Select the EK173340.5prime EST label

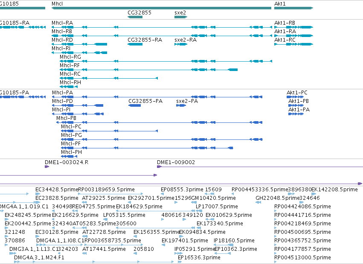220,224
